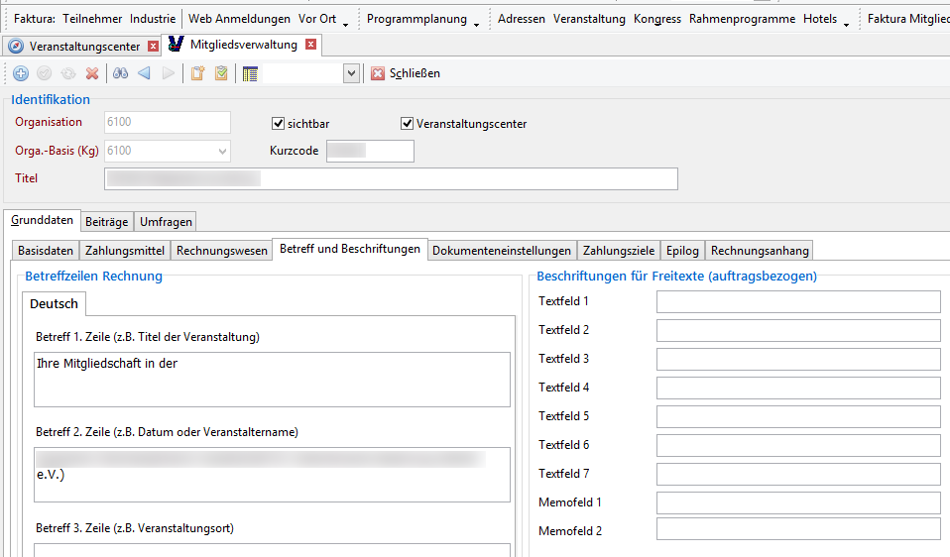Image resolution: width=950 pixels, height=557 pixels.
Task: Expand the toolbar layout combo box
Action: 351,73
